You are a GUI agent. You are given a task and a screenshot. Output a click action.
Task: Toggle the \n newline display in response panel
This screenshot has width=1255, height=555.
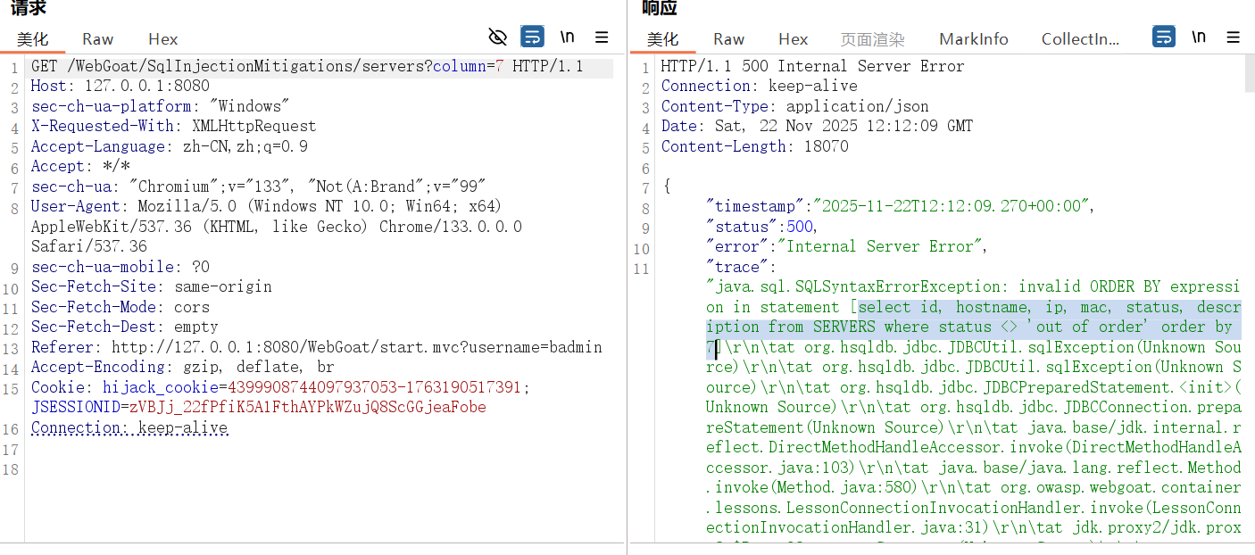(1199, 37)
